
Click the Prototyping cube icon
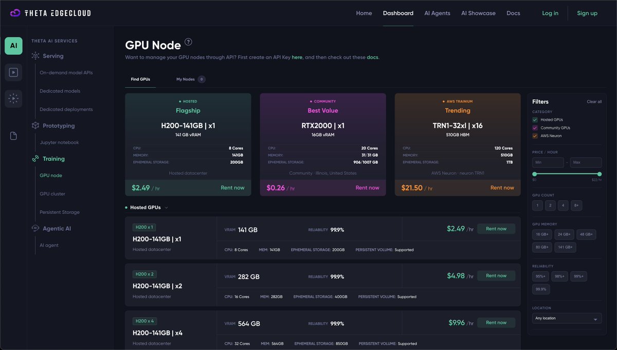click(x=35, y=125)
